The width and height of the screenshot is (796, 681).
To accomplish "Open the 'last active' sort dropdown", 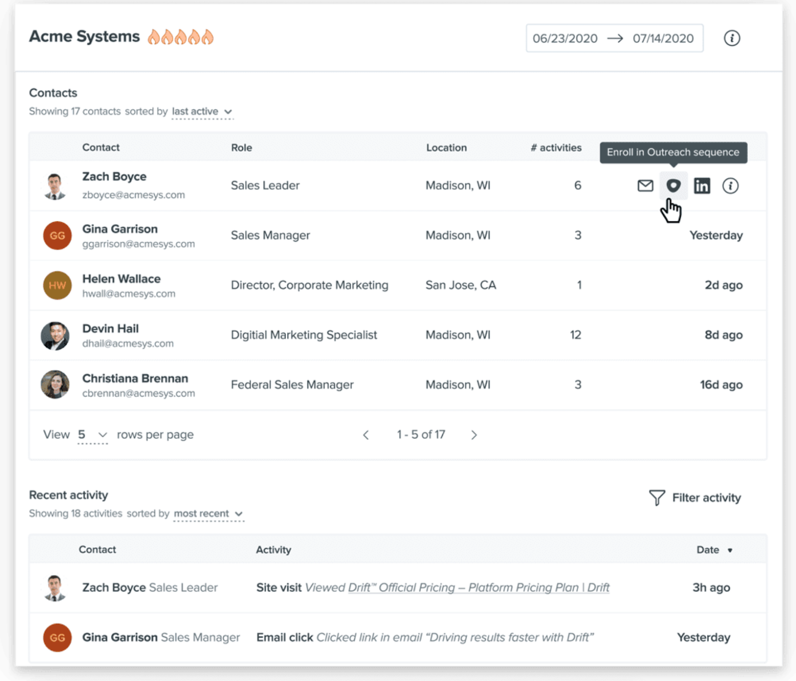I will 201,111.
